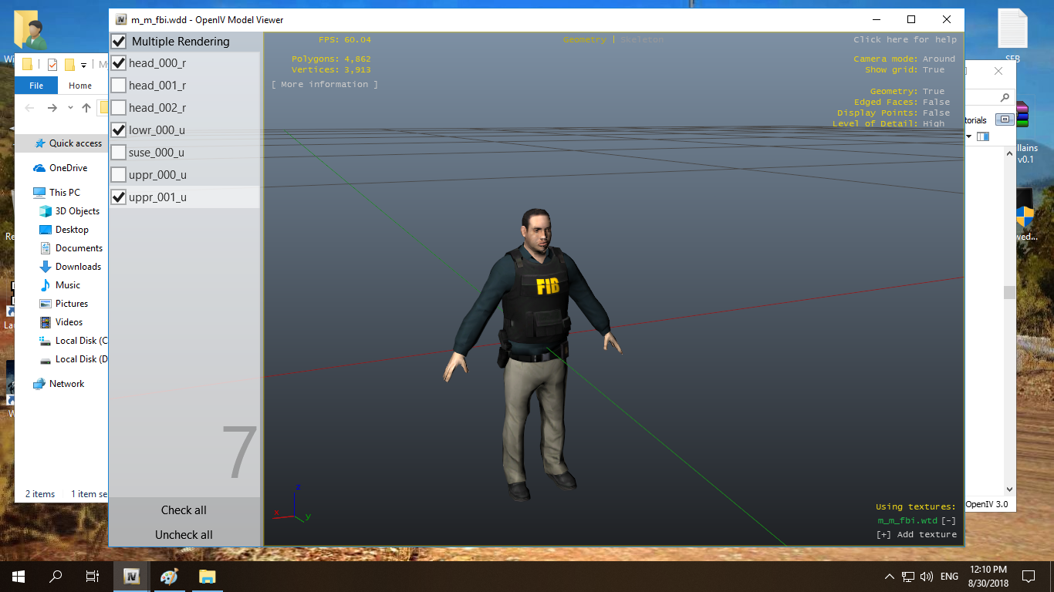Screen dimensions: 1054x592
Task: Switch to Geometry view mode
Action: pos(585,40)
